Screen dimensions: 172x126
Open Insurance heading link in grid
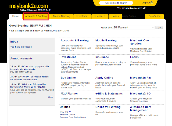[x=102, y=57]
